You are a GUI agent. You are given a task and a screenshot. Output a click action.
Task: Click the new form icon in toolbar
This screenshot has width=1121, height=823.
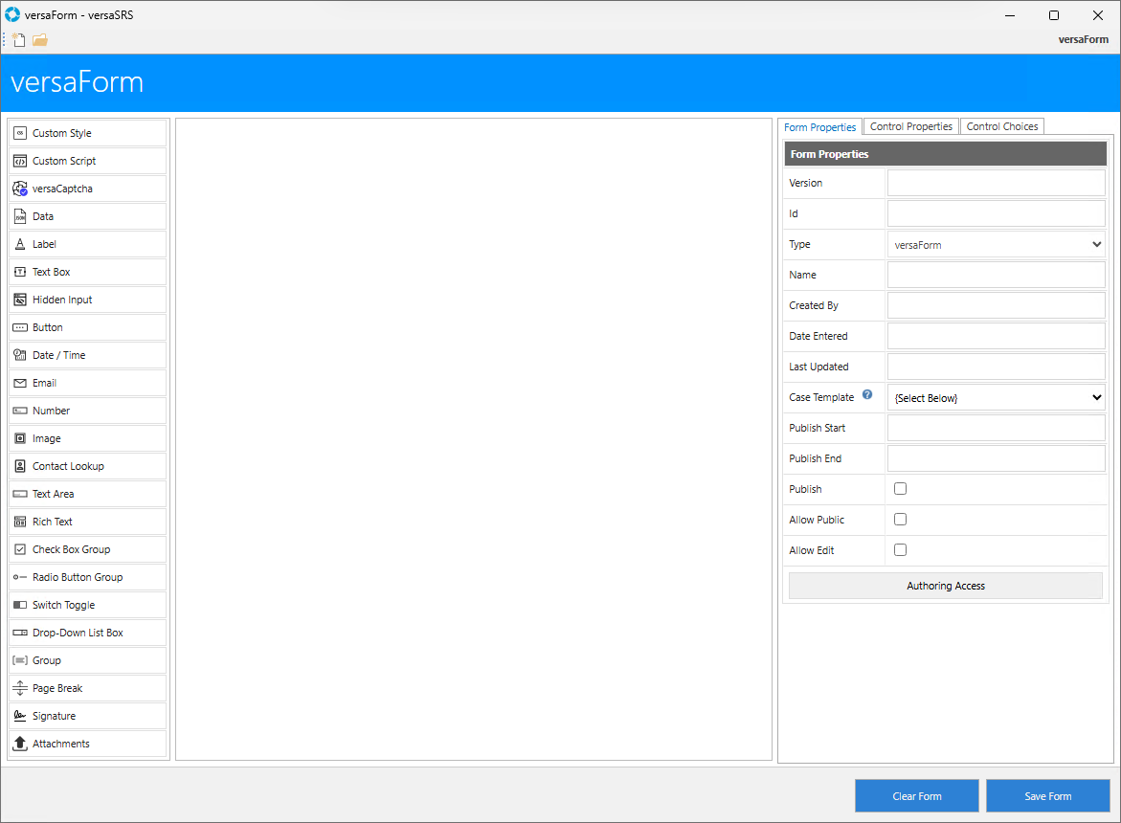(x=19, y=40)
